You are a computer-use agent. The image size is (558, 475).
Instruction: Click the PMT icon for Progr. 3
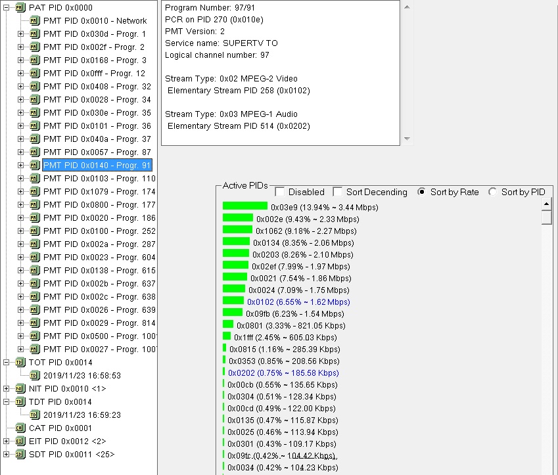coord(35,60)
